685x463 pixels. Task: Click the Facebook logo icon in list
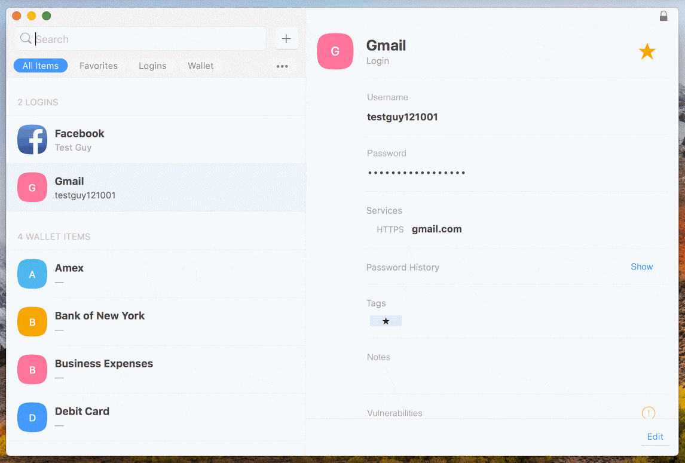(32, 140)
